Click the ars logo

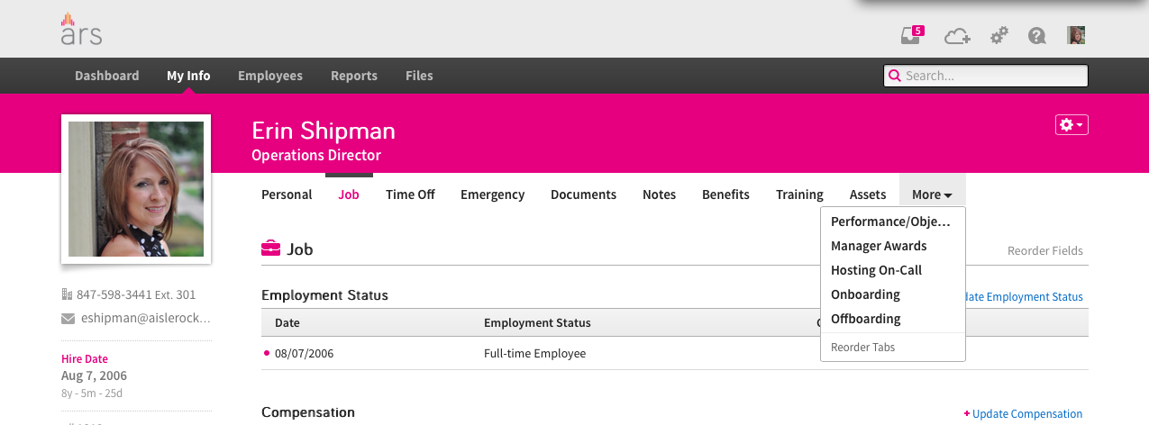[81, 31]
